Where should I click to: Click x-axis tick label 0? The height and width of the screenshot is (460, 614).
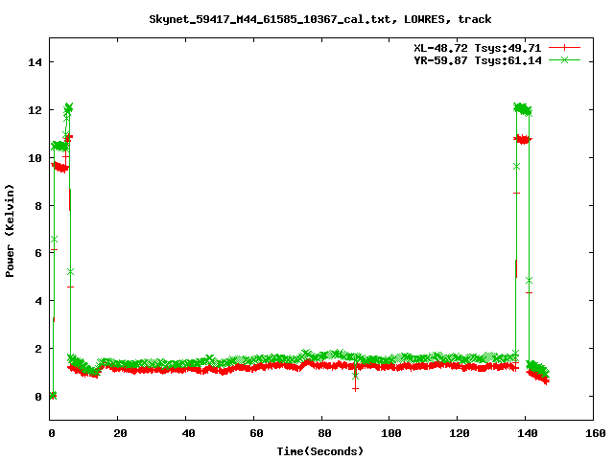coord(51,433)
